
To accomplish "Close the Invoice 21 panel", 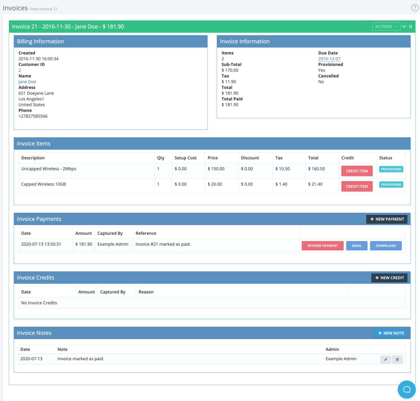I will (x=411, y=27).
